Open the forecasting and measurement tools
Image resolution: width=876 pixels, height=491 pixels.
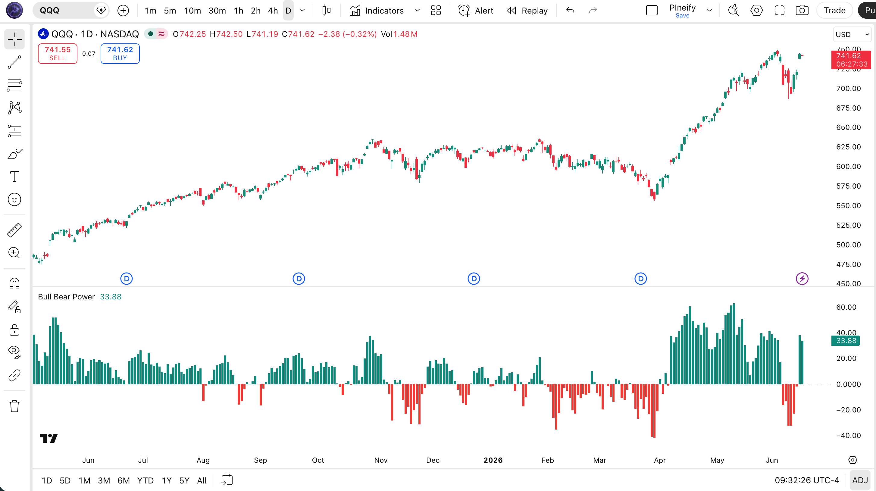click(x=15, y=130)
